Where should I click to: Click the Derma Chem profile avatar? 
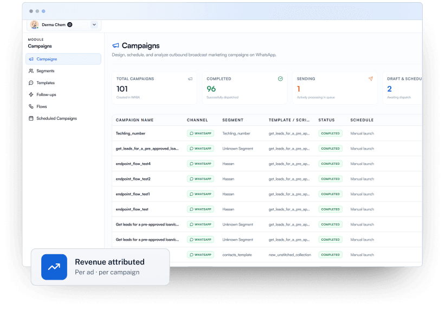click(x=34, y=25)
